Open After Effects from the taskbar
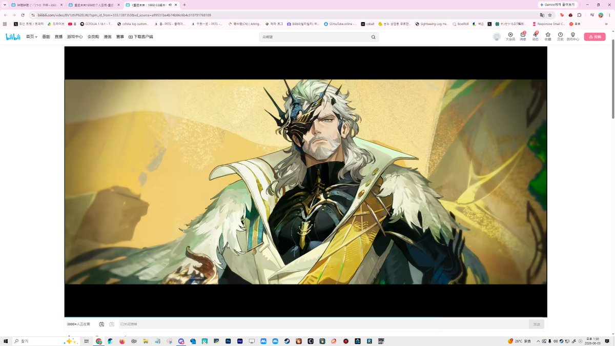The image size is (615, 346). pos(240,341)
